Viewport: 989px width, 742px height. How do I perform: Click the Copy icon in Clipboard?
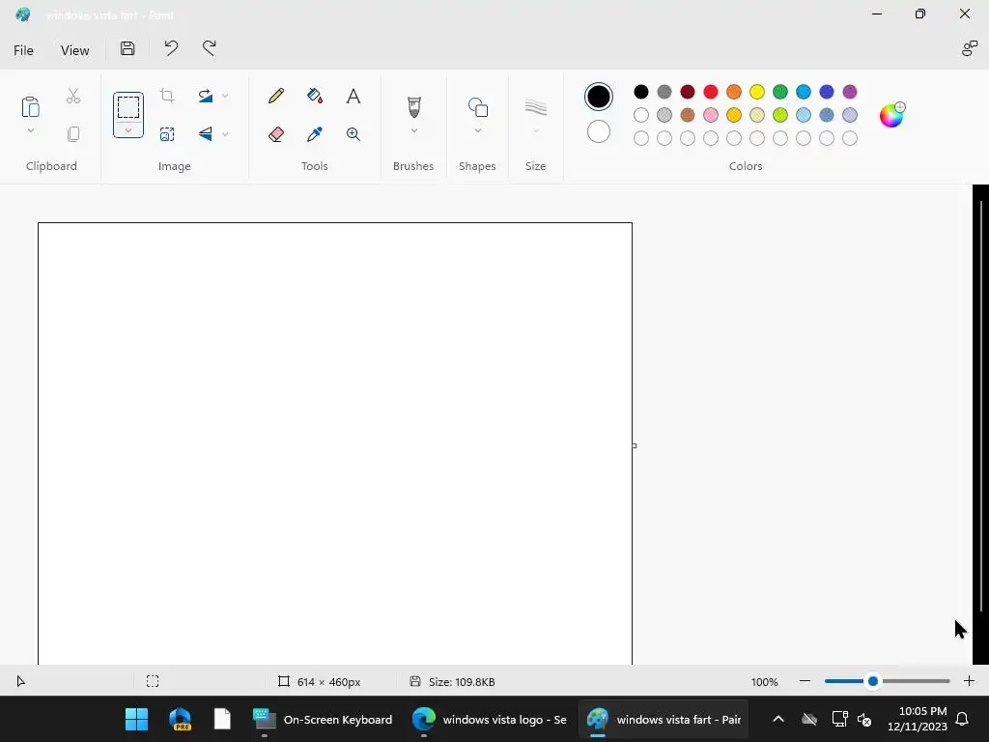coord(73,133)
